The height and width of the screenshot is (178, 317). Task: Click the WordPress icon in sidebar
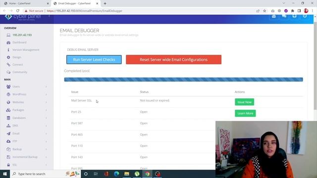pyautogui.click(x=8, y=94)
